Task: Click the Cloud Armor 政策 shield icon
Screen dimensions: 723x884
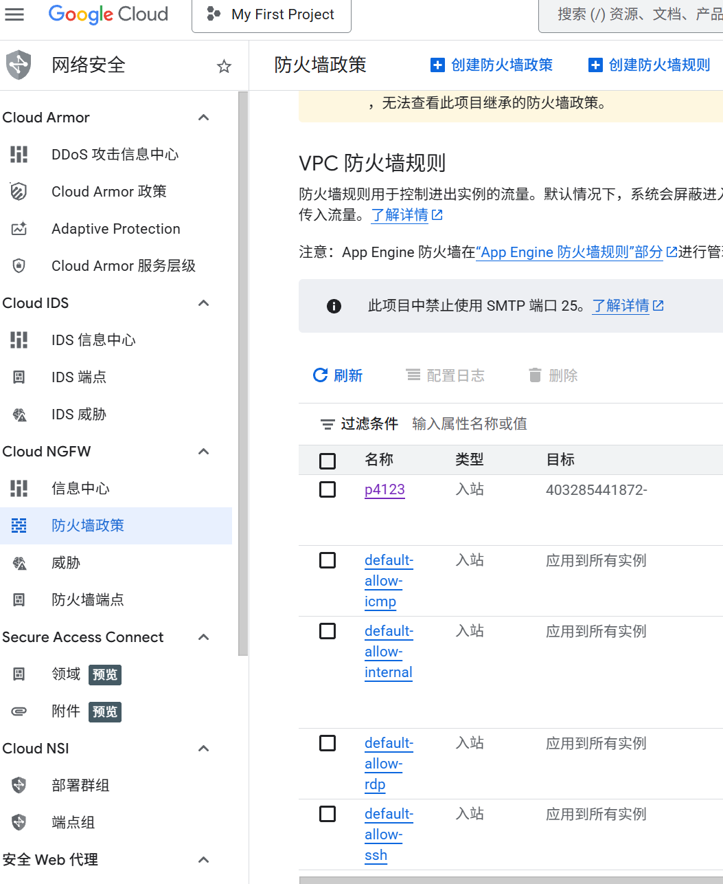Action: 19,192
